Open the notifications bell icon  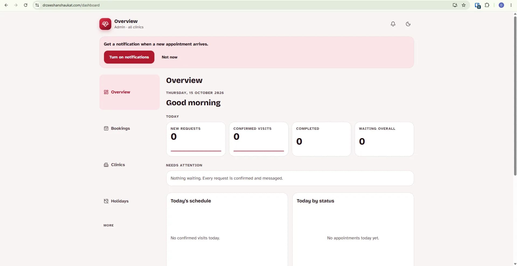tap(393, 24)
